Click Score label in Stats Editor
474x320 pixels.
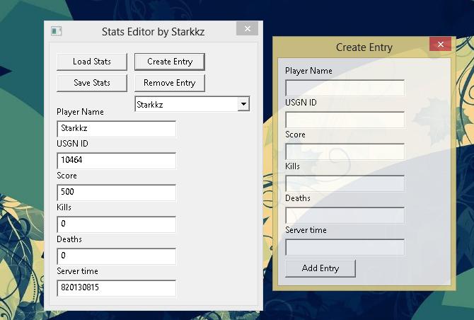pos(67,176)
